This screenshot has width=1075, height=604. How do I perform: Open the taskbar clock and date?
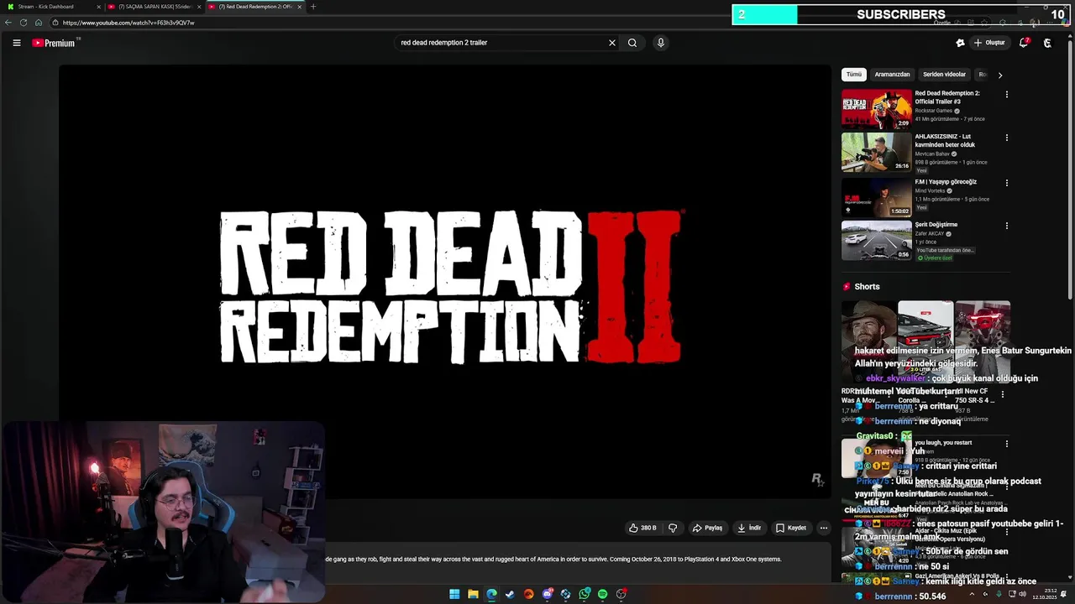pyautogui.click(x=1044, y=594)
